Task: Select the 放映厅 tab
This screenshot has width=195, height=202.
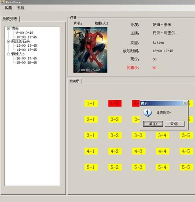Action: pyautogui.click(x=74, y=81)
